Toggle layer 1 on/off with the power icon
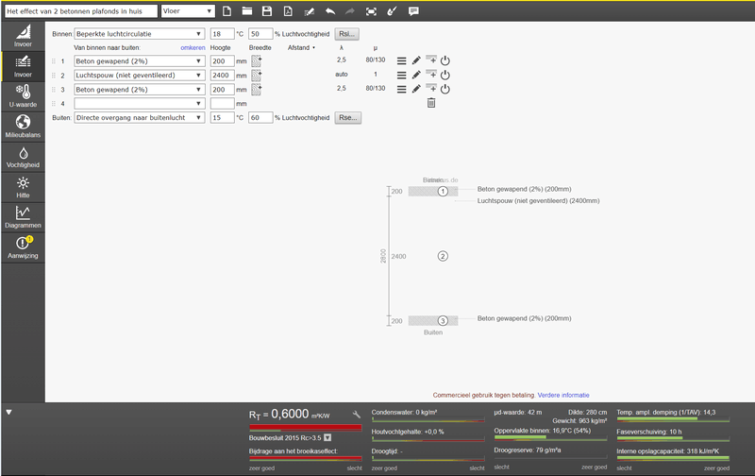Viewport: 755px width, 476px height. [445, 60]
